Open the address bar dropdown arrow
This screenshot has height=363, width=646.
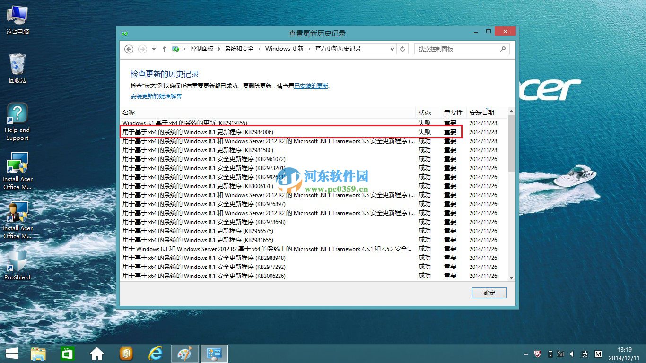click(x=392, y=49)
